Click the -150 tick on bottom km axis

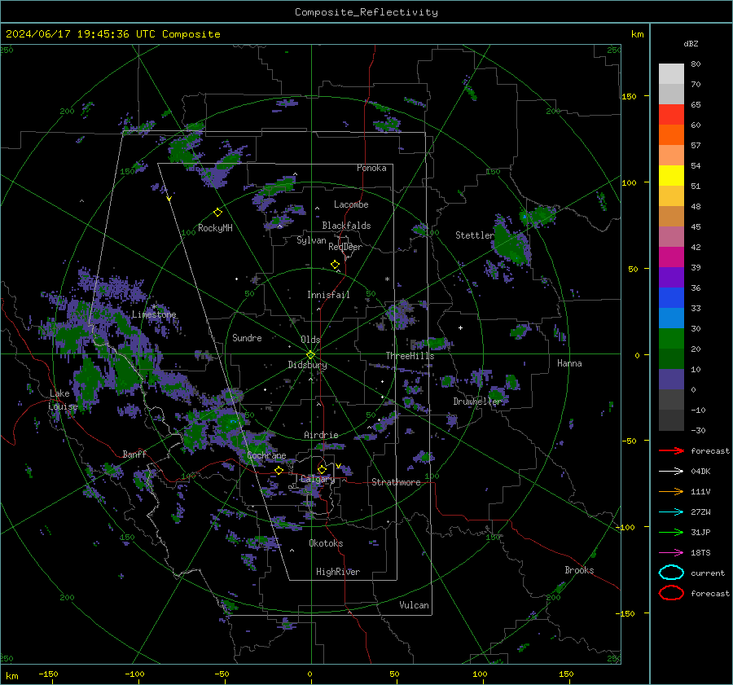coord(48,674)
